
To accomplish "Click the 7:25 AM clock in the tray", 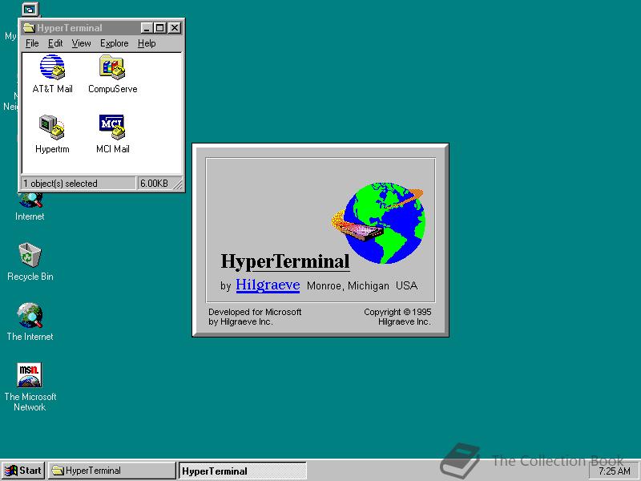I will 614,471.
